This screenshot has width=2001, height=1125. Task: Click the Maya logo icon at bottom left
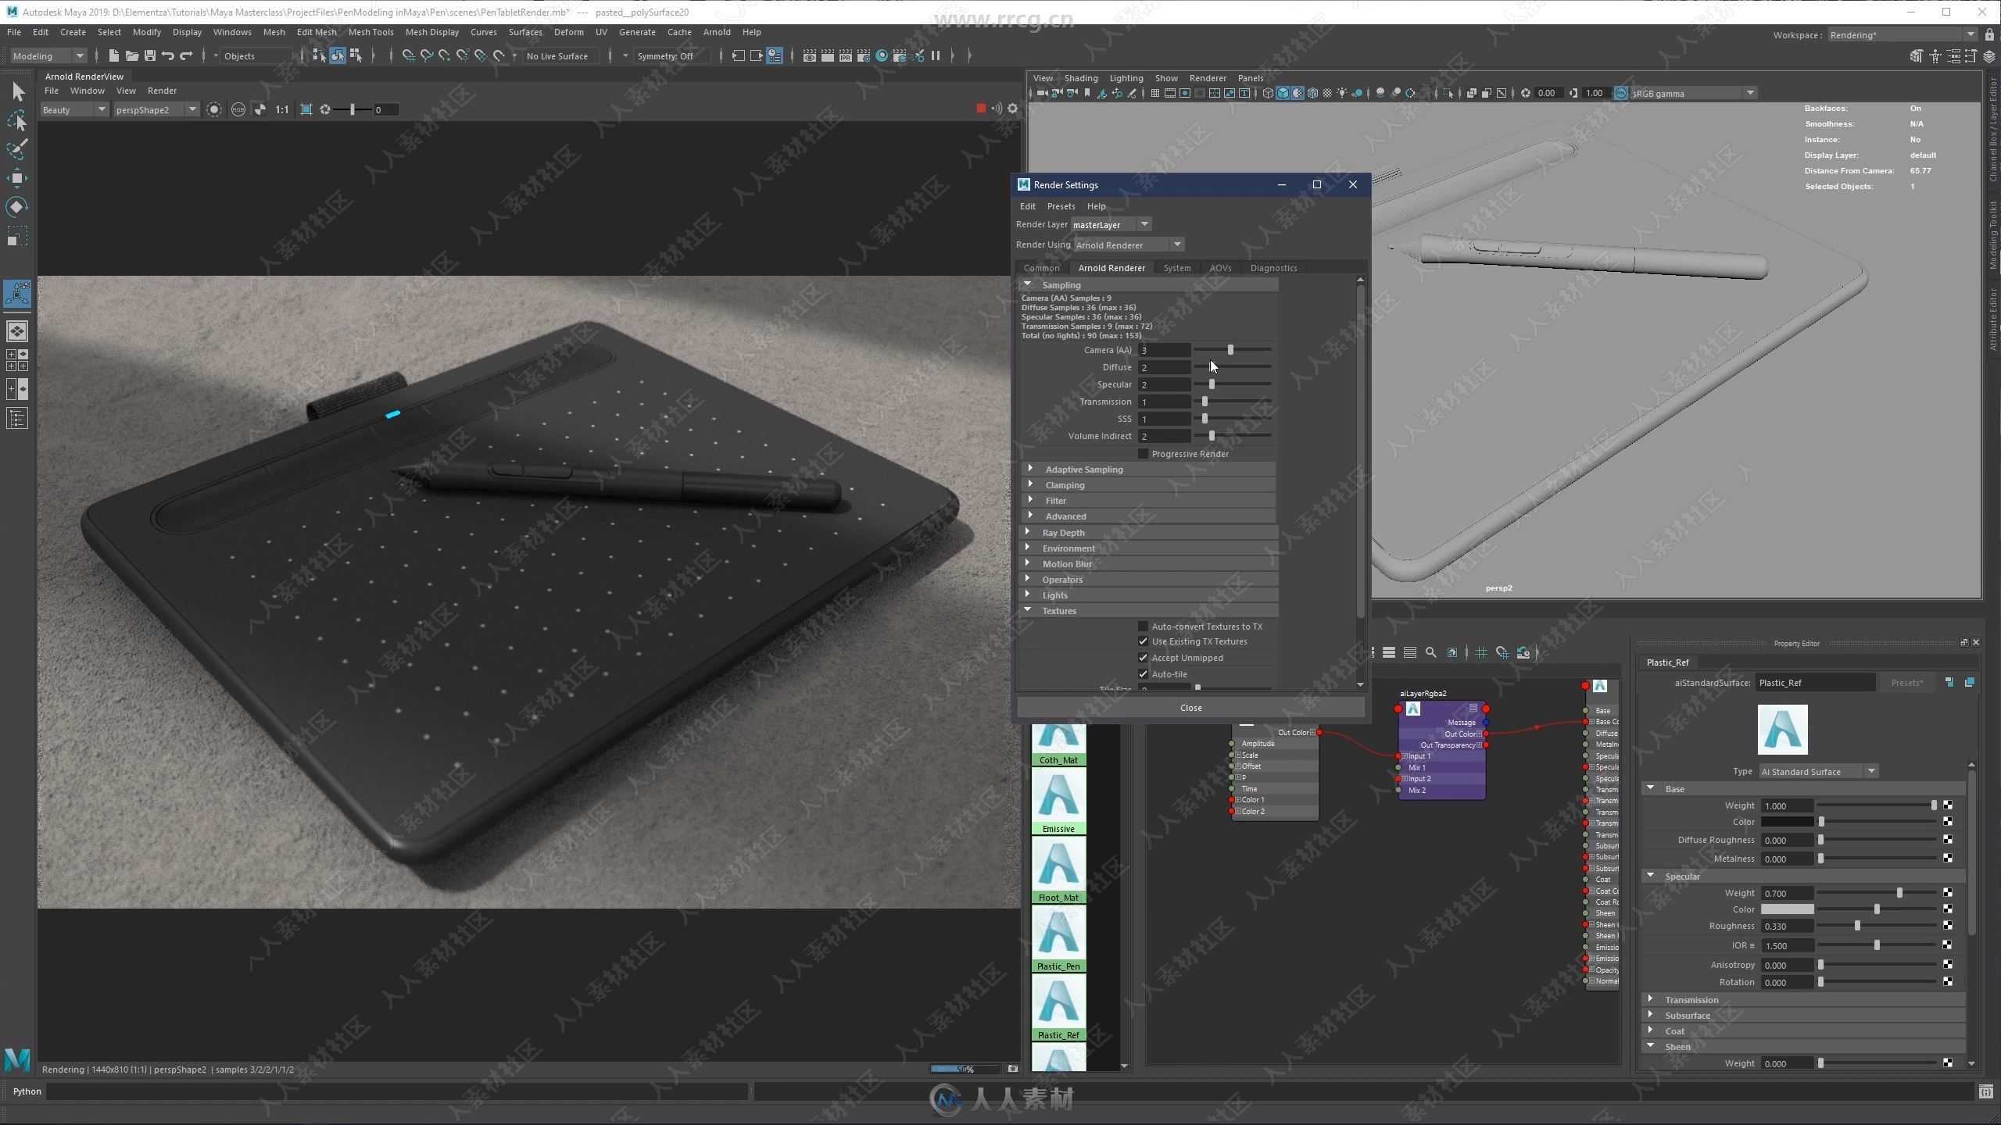click(x=17, y=1059)
